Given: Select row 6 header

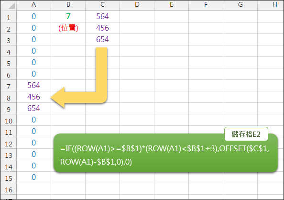Looking at the screenshot, I should pos(9,74).
